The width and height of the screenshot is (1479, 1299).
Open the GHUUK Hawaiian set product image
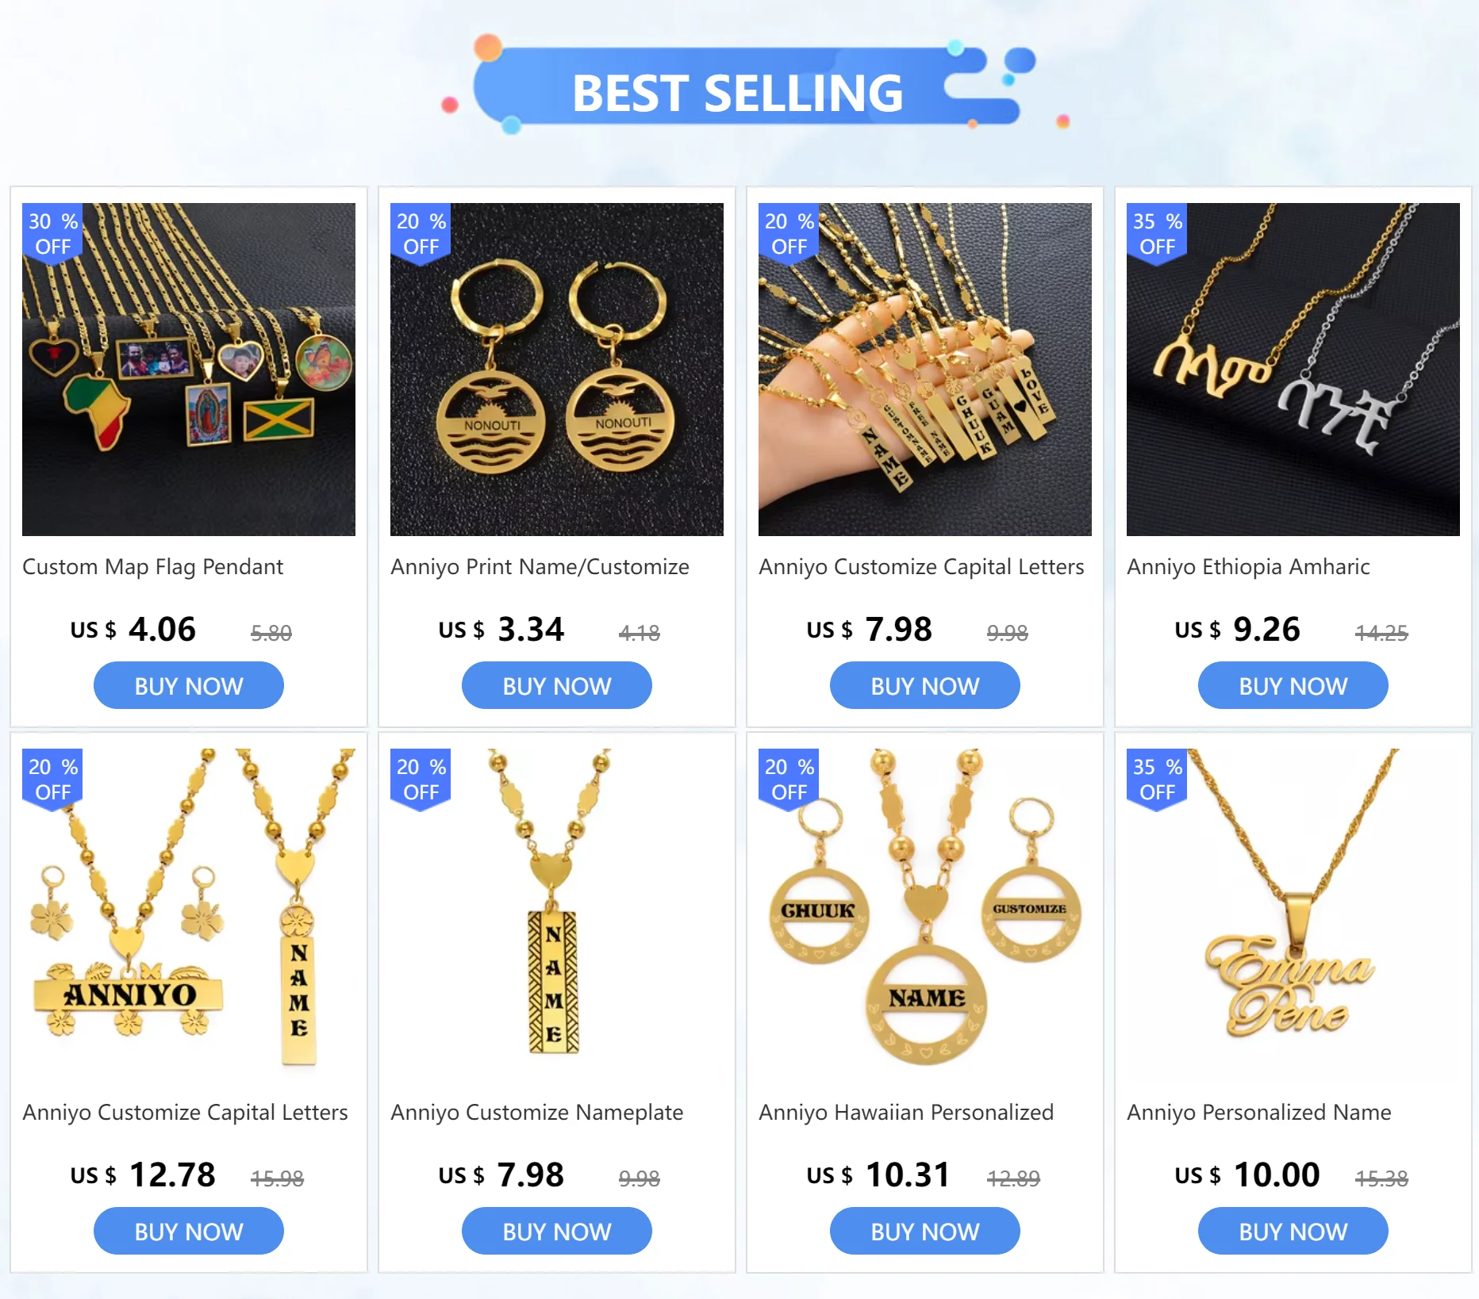[x=925, y=915]
